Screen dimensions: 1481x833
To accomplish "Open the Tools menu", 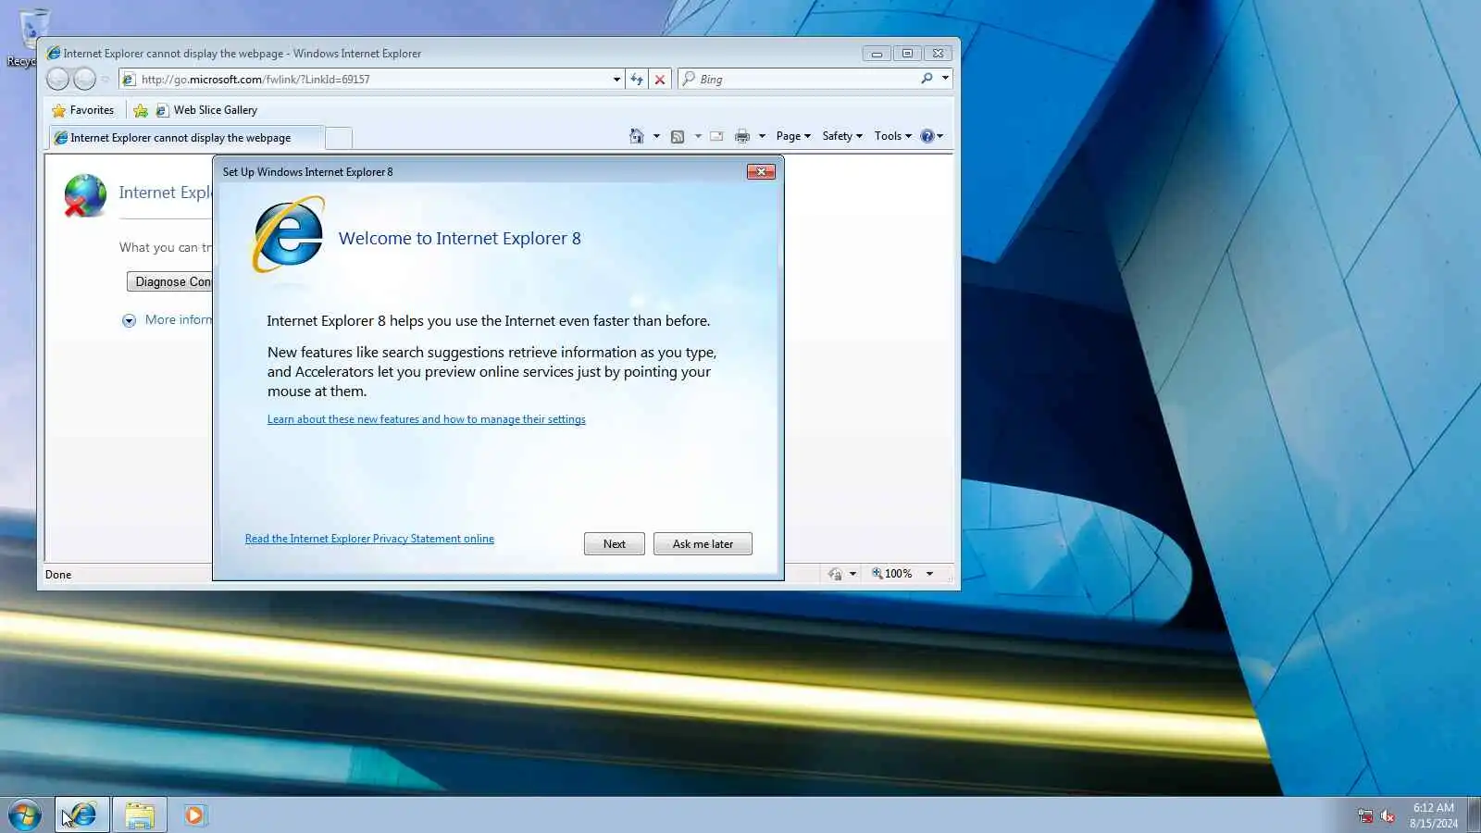I will pyautogui.click(x=893, y=136).
